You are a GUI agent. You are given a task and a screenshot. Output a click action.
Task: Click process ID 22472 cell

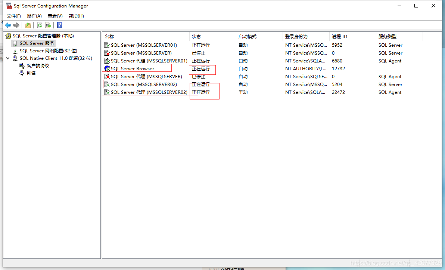point(338,92)
